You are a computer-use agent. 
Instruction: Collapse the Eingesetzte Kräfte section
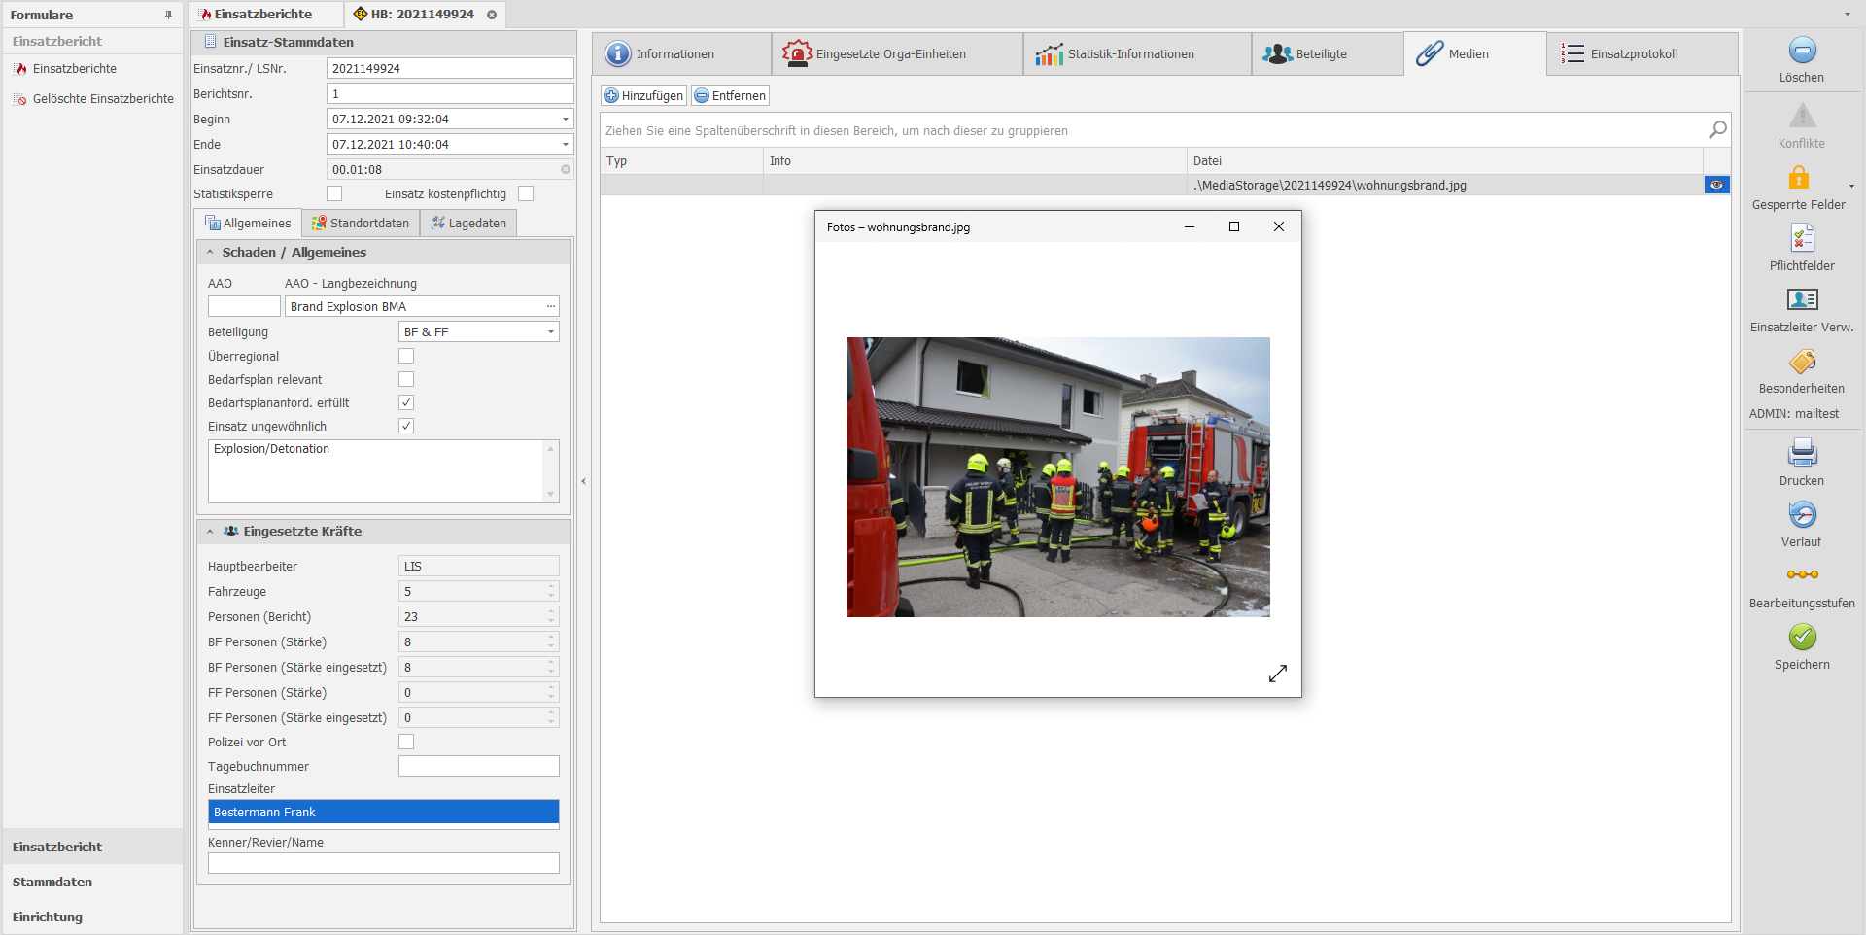210,532
